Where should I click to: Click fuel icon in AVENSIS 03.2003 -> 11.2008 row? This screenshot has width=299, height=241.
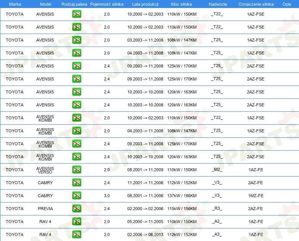76,40
